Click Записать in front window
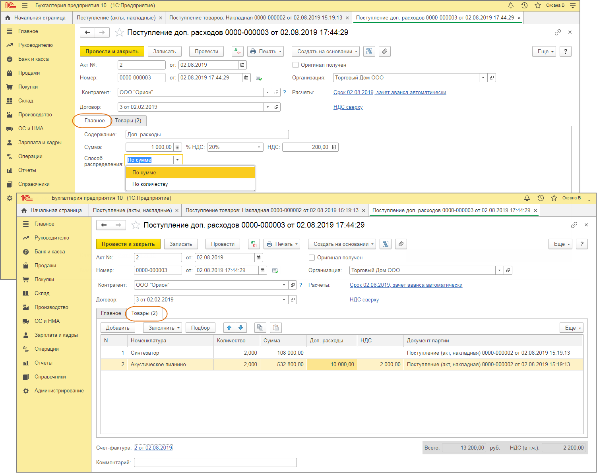 (x=181, y=244)
